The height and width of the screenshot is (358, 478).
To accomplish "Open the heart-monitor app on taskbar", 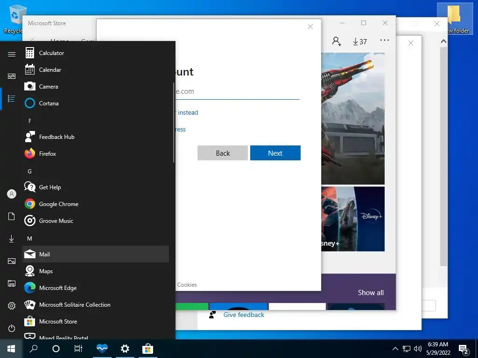I will [x=102, y=349].
